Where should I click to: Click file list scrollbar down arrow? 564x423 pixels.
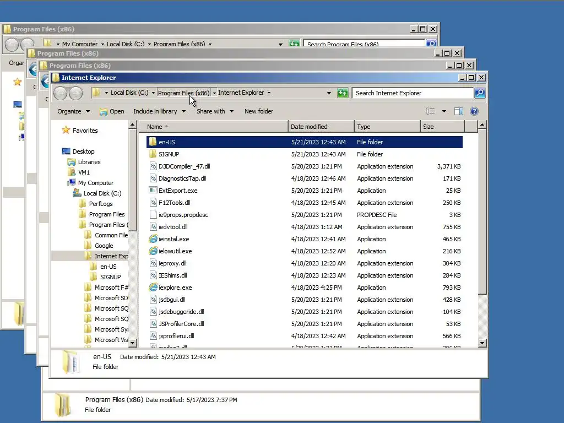pos(482,343)
